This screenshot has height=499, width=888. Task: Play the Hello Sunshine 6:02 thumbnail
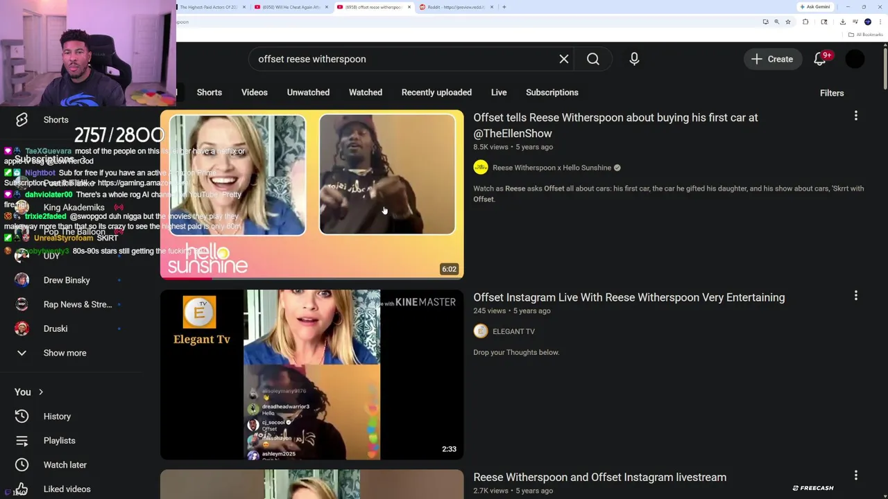311,194
